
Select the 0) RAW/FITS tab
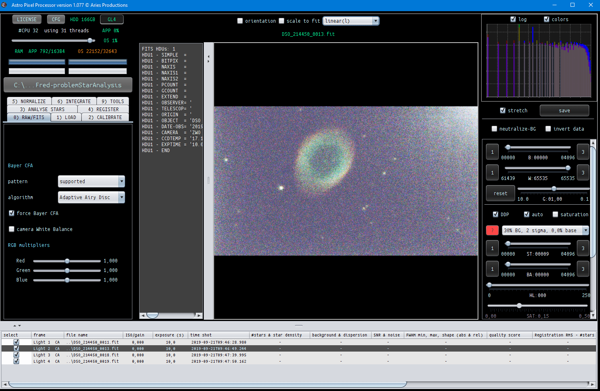tap(29, 117)
